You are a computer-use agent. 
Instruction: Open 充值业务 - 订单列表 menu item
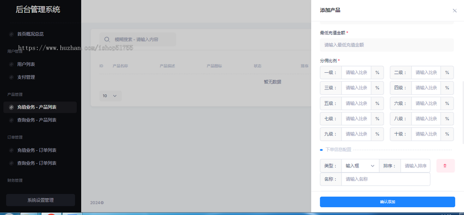point(40,150)
